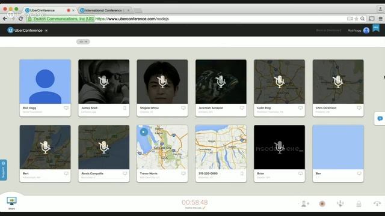The image size is (385, 216).
Task: Click muted microphone on Shigeki Ohtsu tile
Action: tap(162, 82)
